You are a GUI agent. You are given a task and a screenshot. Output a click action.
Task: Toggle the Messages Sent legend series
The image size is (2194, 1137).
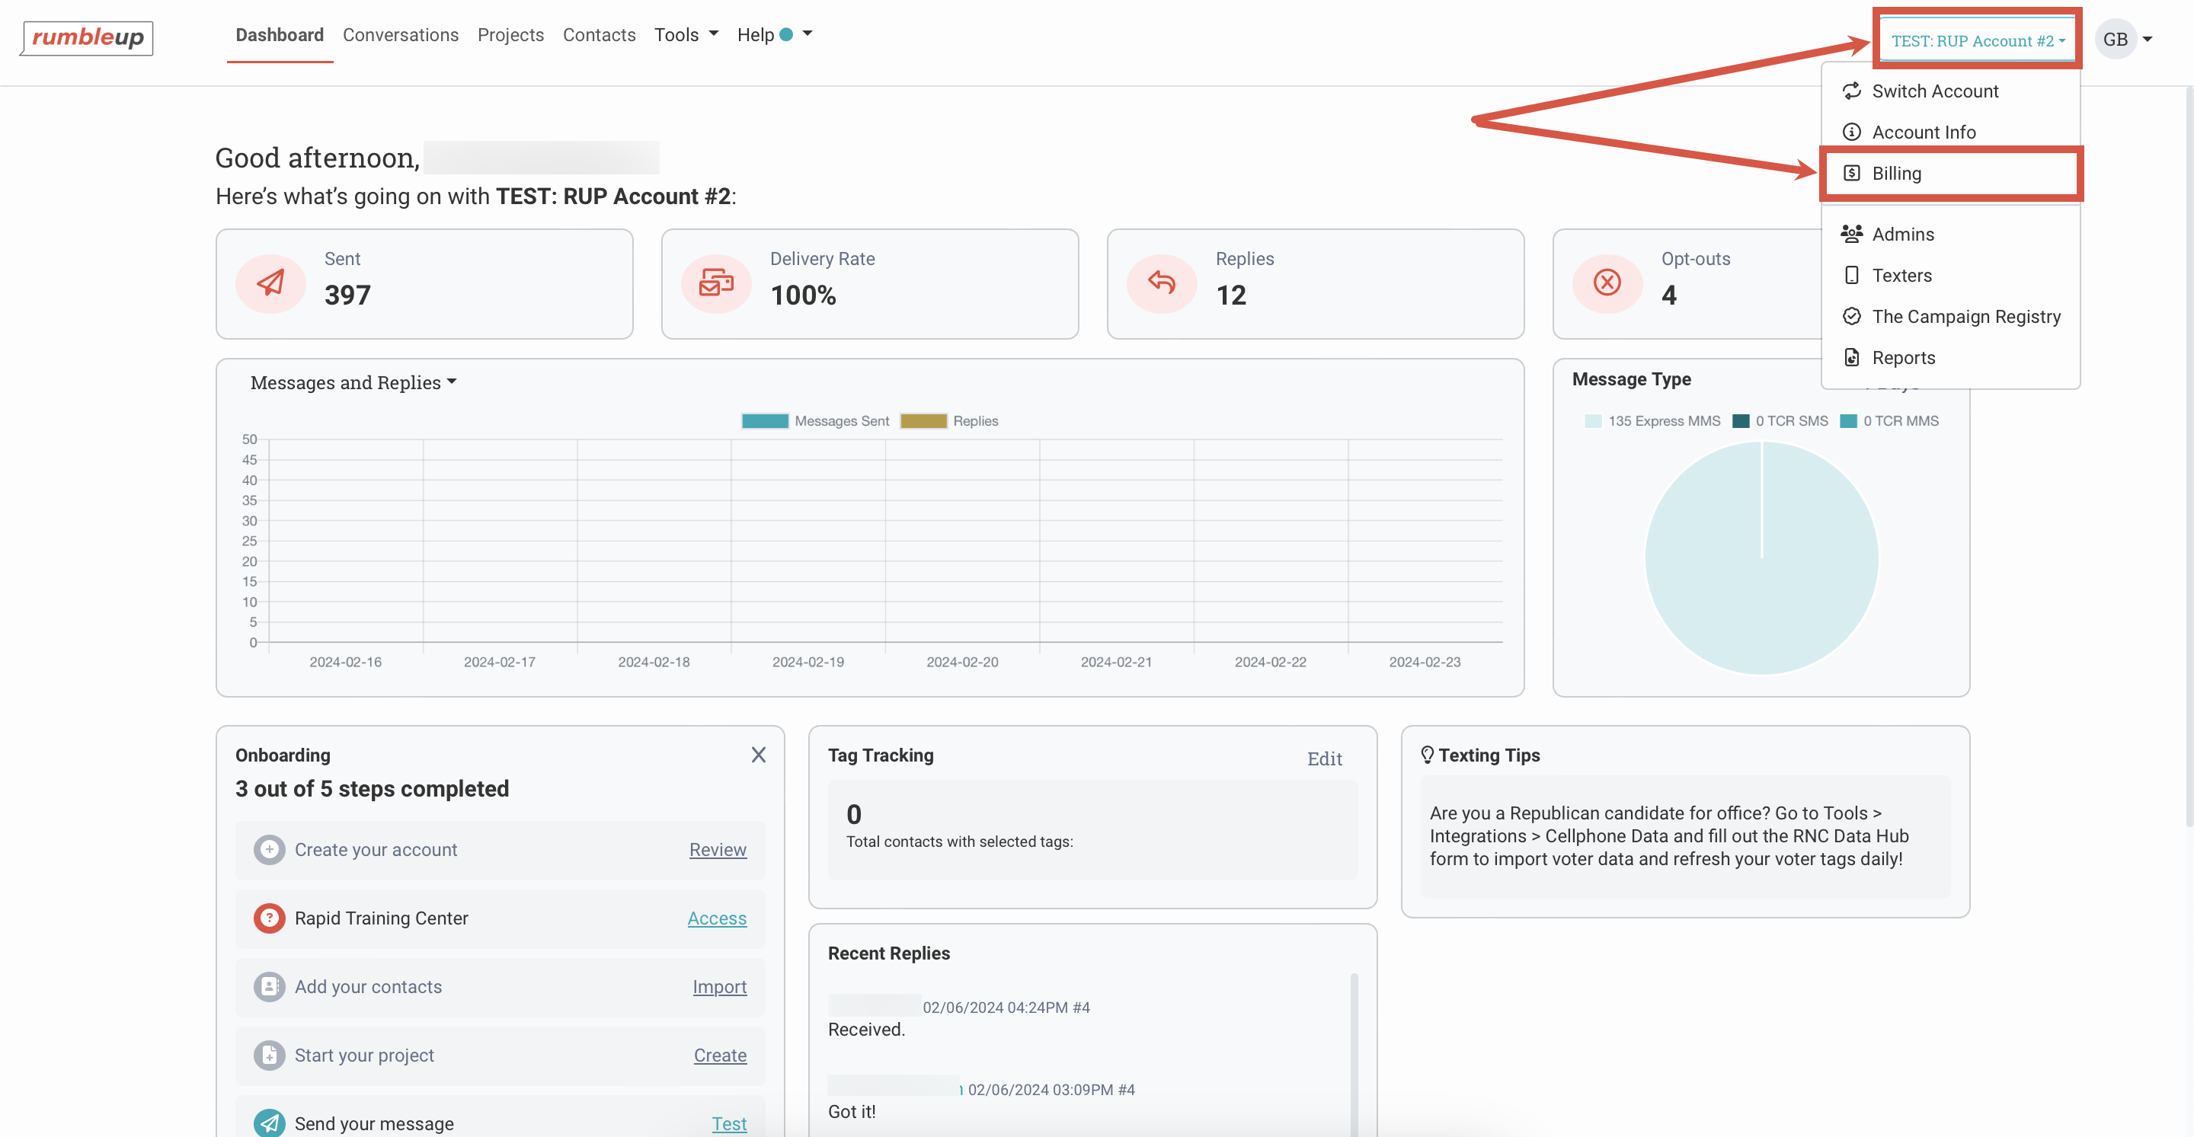[815, 420]
